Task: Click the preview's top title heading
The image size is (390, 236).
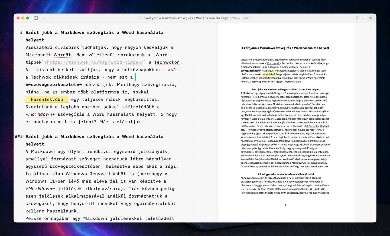Action: 285,48
